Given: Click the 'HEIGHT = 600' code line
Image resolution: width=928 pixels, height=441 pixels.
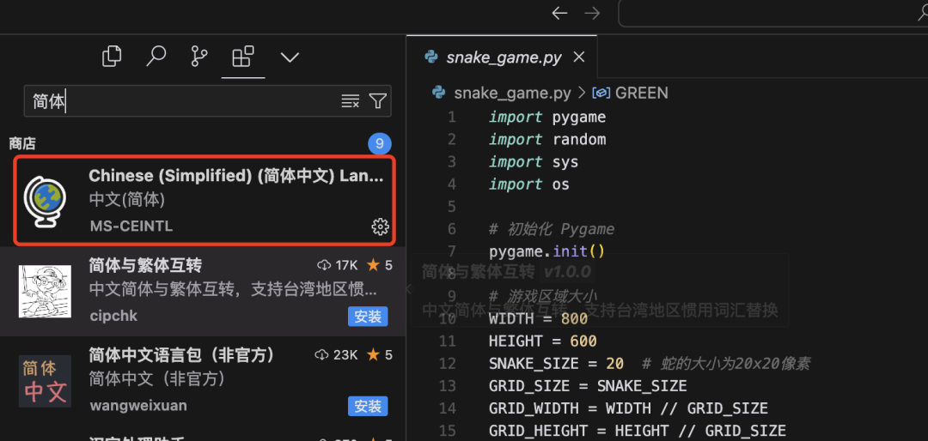Looking at the screenshot, I should tap(543, 341).
